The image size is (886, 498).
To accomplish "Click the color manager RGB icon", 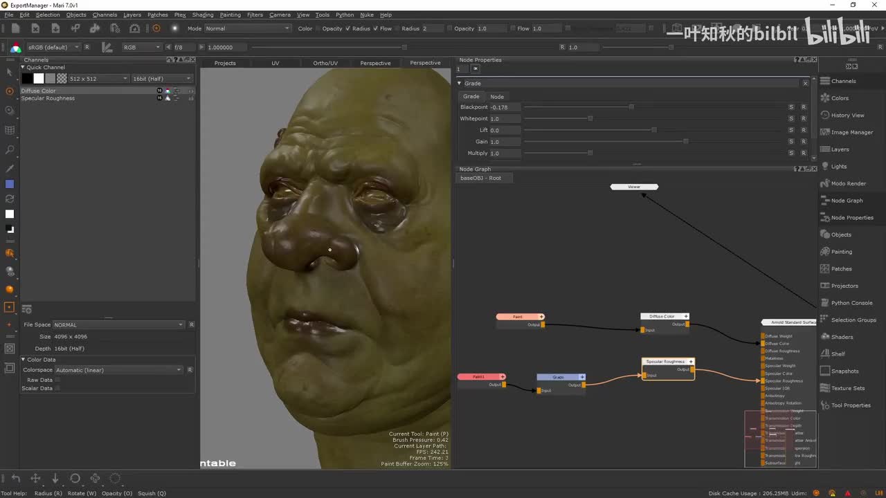I will (15, 48).
